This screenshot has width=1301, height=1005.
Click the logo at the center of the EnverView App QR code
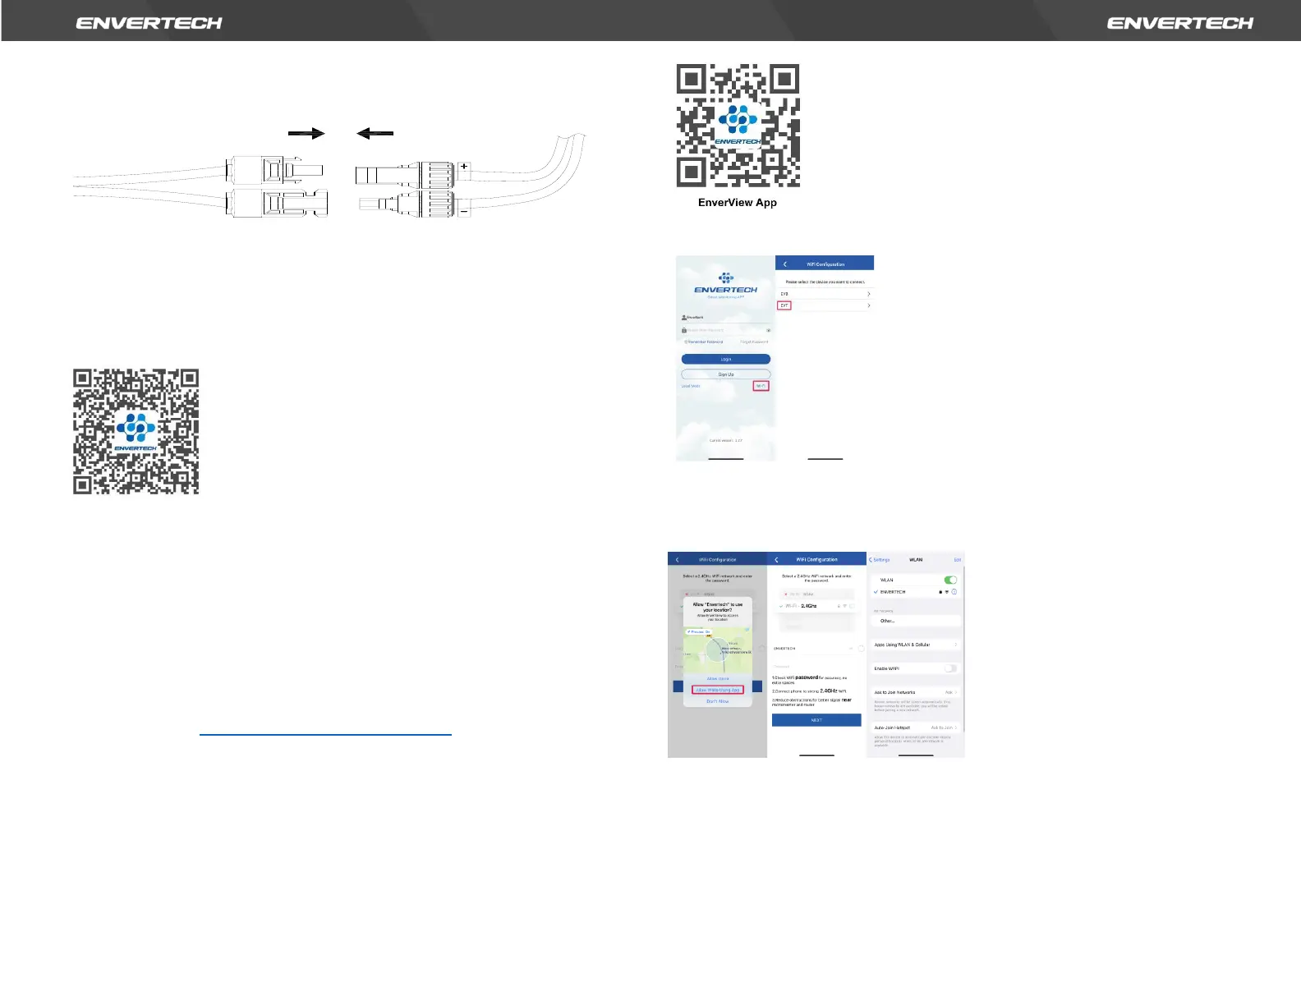738,125
